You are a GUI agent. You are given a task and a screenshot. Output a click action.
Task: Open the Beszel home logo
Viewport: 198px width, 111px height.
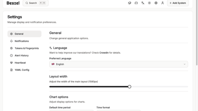click(13, 3)
